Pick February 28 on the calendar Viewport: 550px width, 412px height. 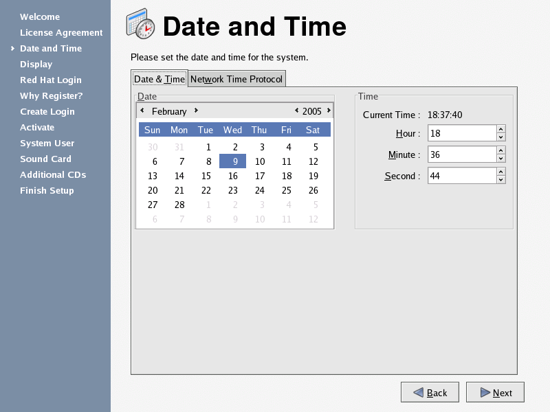point(179,205)
